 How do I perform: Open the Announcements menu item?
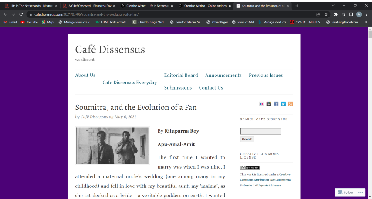[x=223, y=75]
